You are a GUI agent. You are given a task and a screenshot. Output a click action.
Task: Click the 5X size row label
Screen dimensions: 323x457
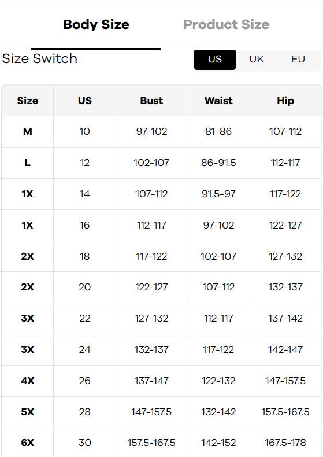click(x=28, y=412)
